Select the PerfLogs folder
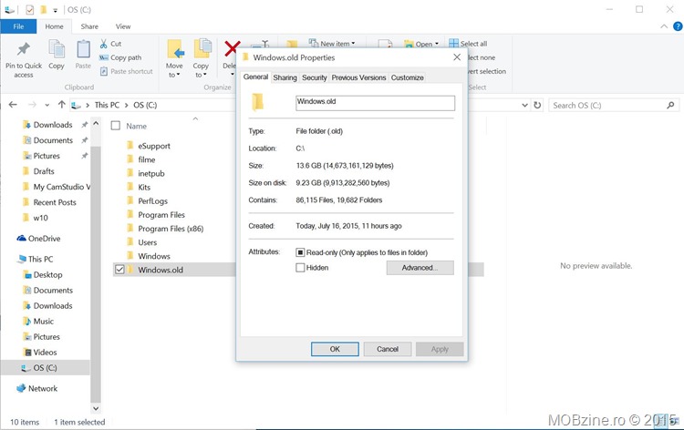 coord(152,200)
